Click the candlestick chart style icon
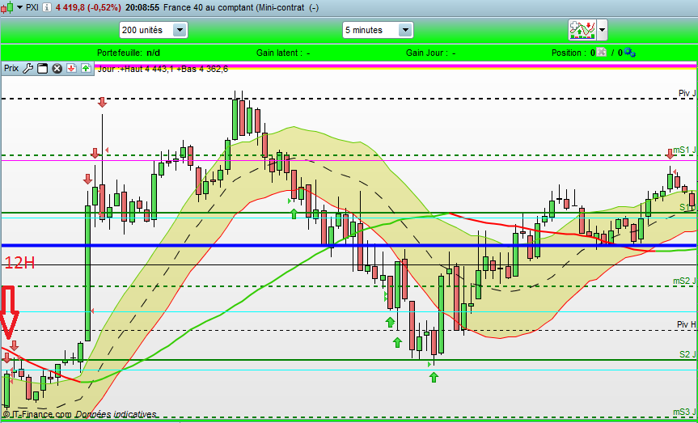The image size is (698, 423). [x=7, y=7]
